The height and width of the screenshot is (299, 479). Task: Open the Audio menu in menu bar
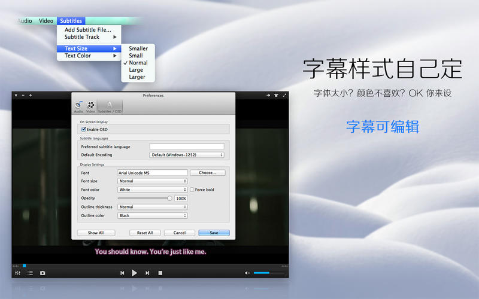pyautogui.click(x=25, y=21)
